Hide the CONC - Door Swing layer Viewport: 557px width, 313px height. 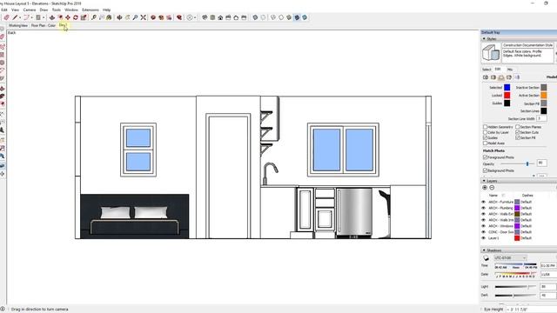click(x=484, y=232)
